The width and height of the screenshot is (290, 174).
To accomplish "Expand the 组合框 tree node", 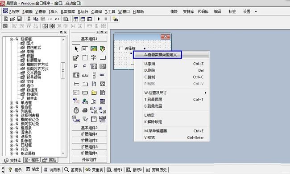I will pyautogui.click(x=12, y=107).
